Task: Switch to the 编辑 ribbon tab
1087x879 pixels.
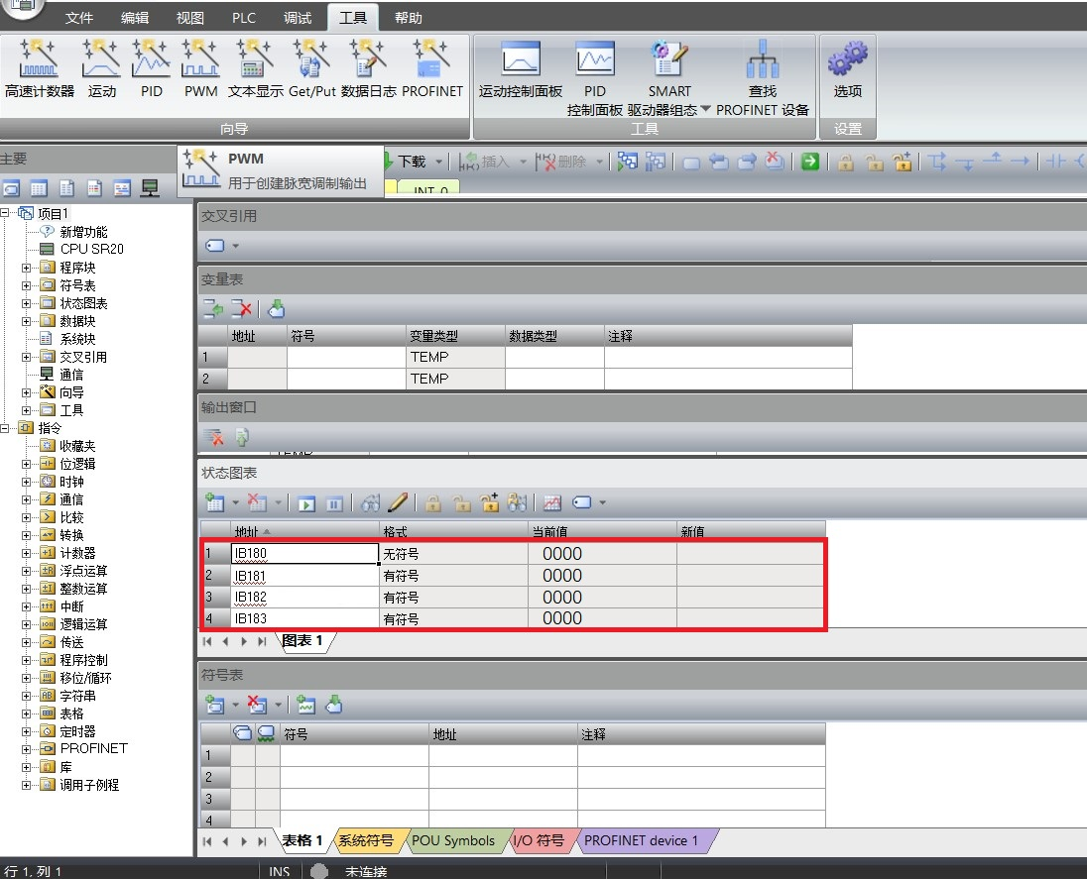Action: point(135,17)
